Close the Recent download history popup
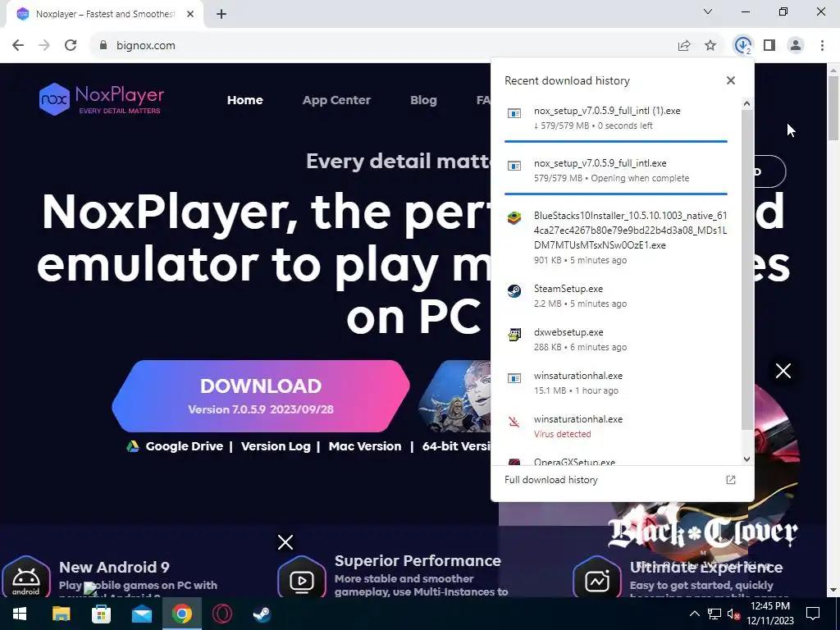Viewport: 840px width, 630px height. click(731, 80)
